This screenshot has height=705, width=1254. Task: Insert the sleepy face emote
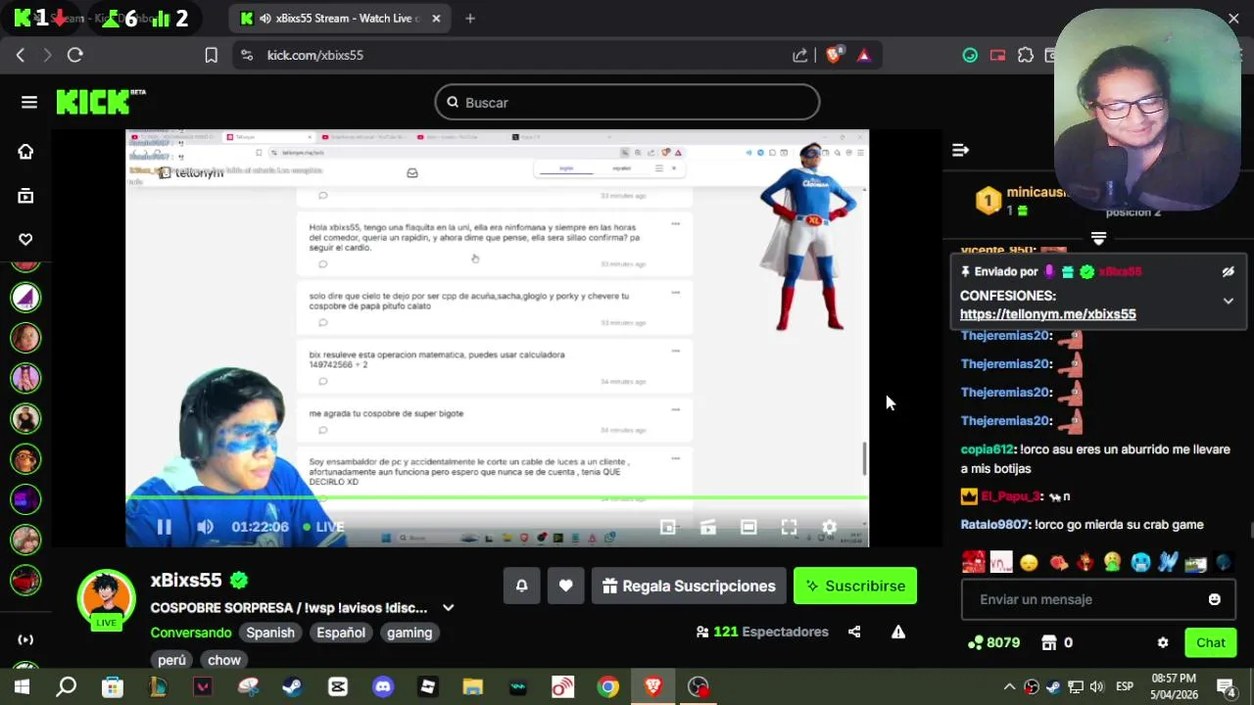[1028, 563]
